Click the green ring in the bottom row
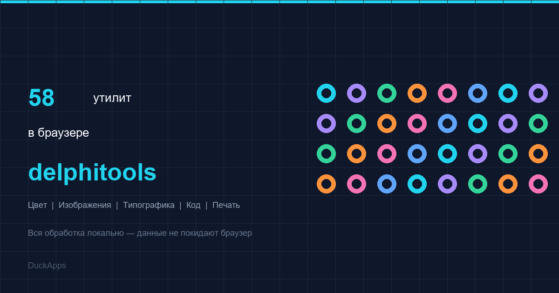This screenshot has width=559, height=293. (477, 184)
